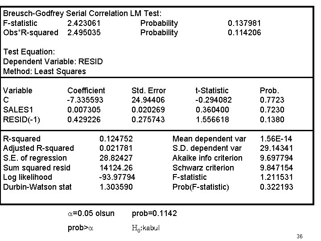Select the RESID(-1) variable label
321x241 pixels.
click(x=21, y=120)
